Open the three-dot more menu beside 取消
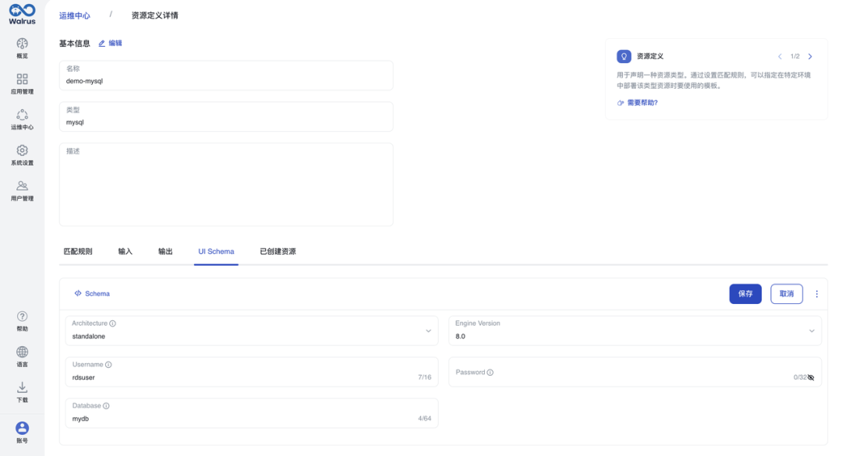Screen dimensions: 842x456 point(817,294)
